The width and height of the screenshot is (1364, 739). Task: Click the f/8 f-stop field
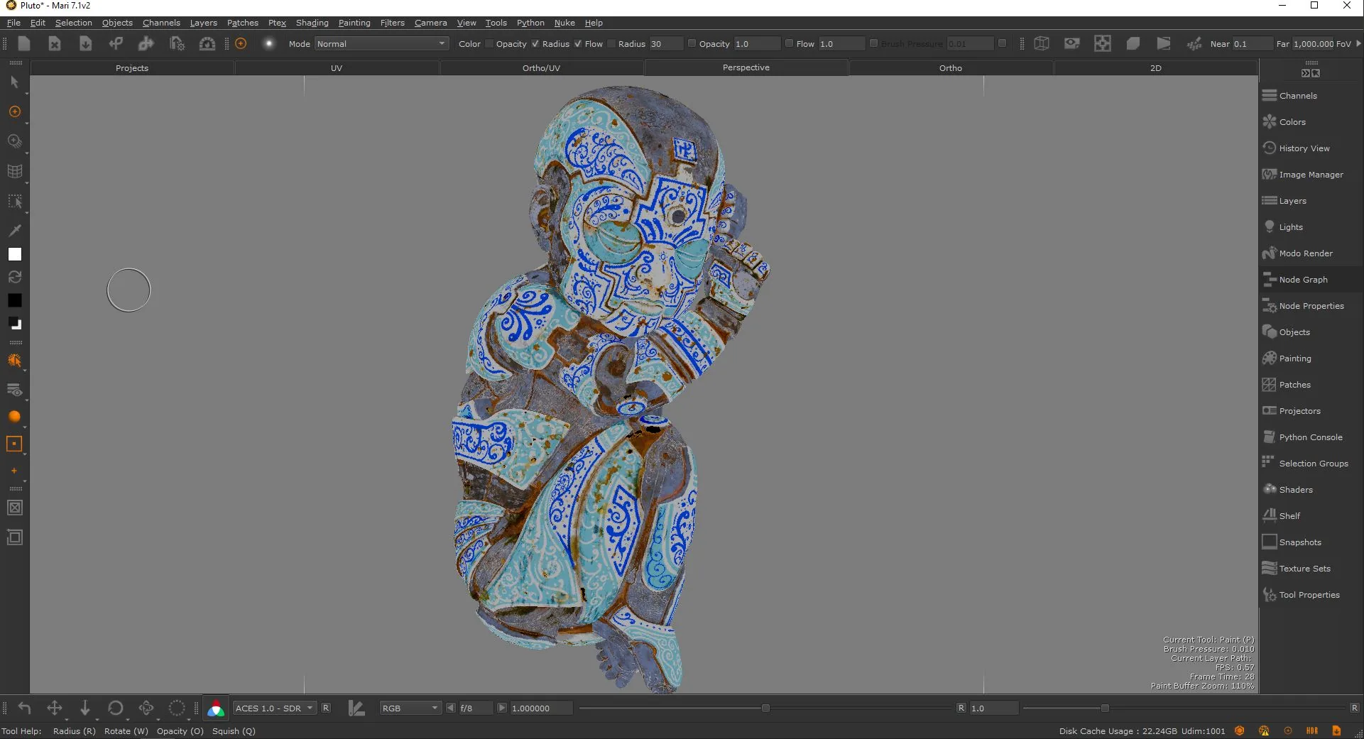tap(475, 708)
